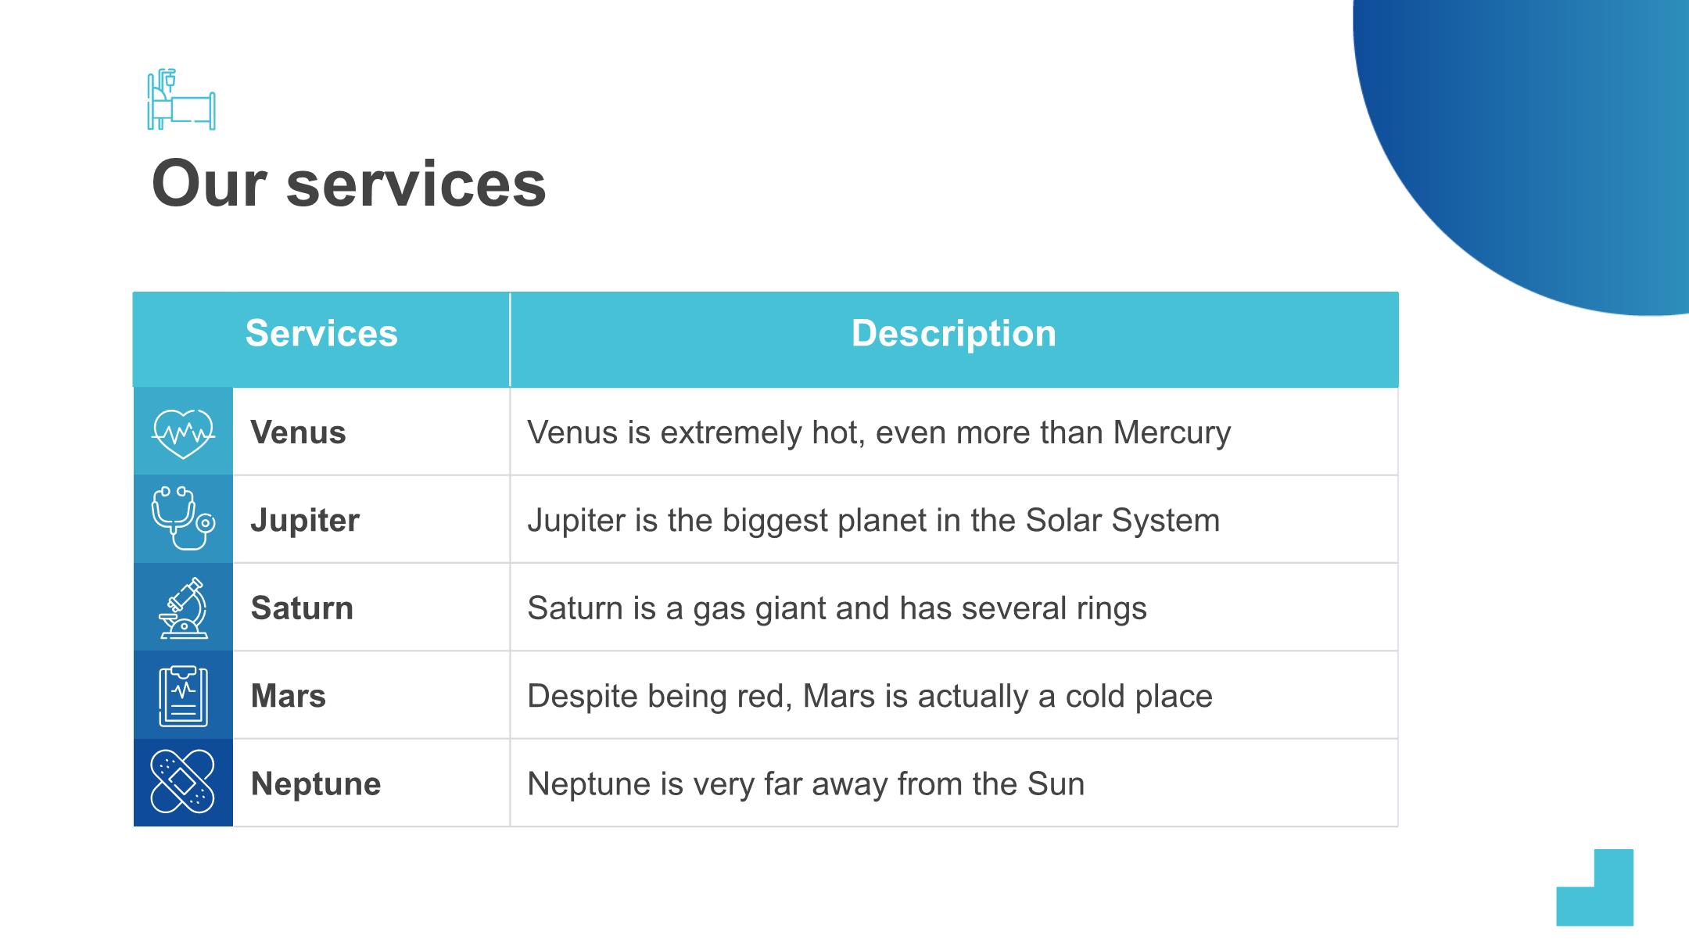This screenshot has width=1689, height=950.
Task: Click the 'Venus' service name cell
Action: (x=371, y=432)
